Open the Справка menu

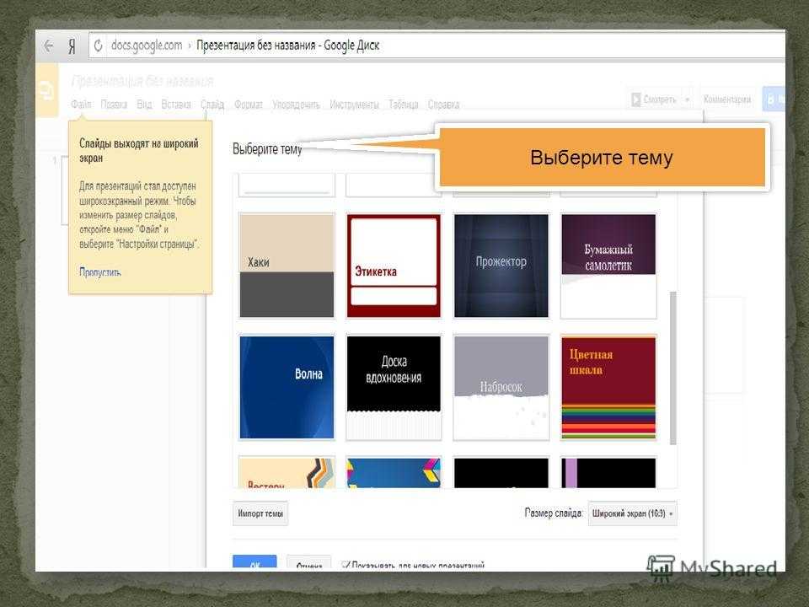pos(444,105)
